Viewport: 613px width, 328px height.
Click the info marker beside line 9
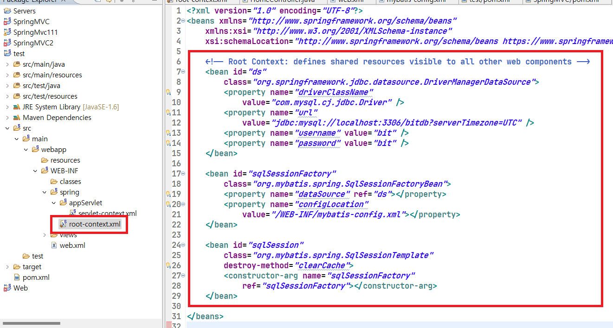coord(168,92)
